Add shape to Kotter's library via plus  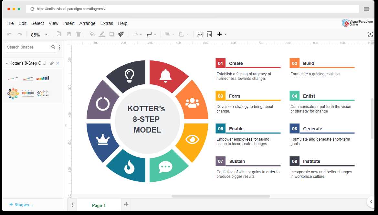(46, 63)
